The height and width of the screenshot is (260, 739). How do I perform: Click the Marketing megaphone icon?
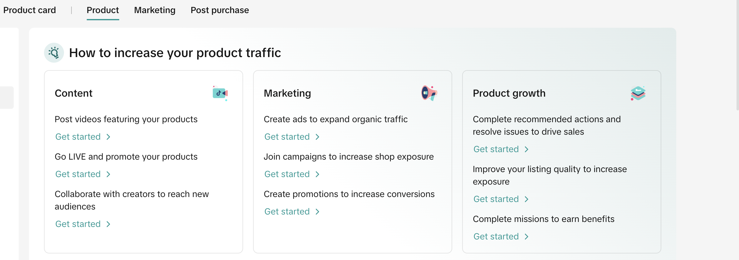tap(429, 93)
